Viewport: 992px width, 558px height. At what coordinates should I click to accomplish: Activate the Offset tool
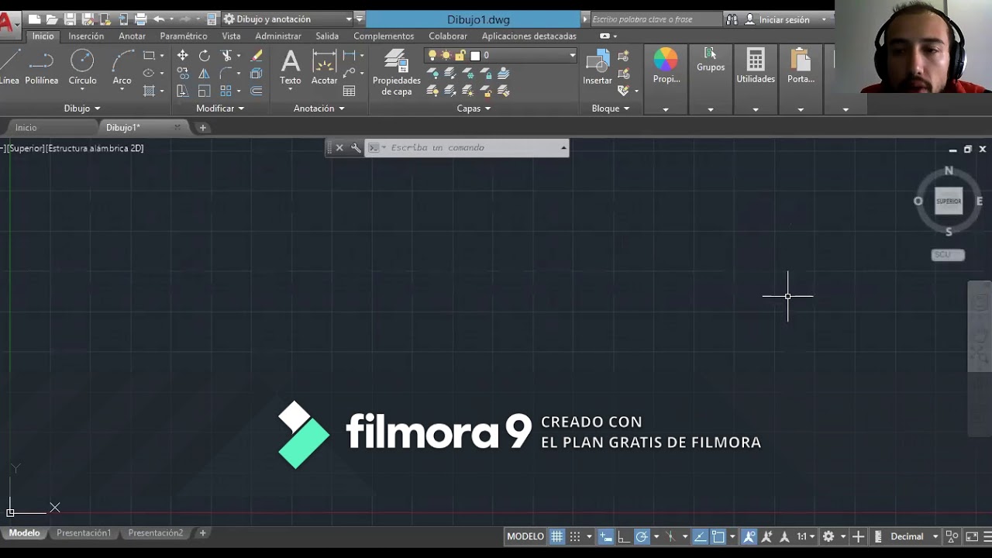pos(257,91)
